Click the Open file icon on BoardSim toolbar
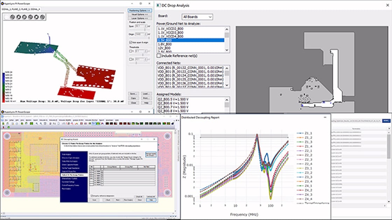This screenshot has width=392, height=220. pos(3,123)
